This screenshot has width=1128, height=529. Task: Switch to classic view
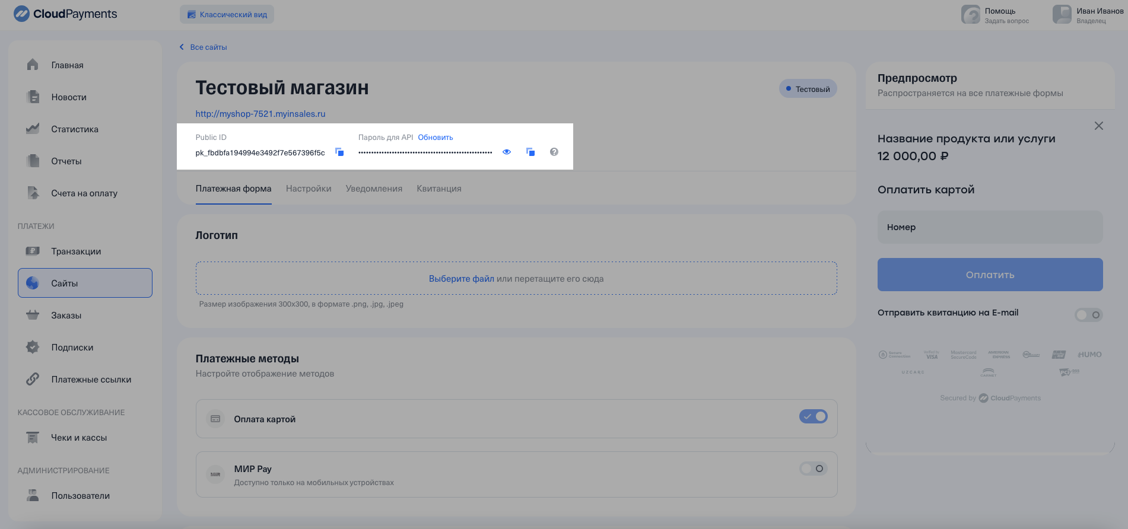coord(227,15)
